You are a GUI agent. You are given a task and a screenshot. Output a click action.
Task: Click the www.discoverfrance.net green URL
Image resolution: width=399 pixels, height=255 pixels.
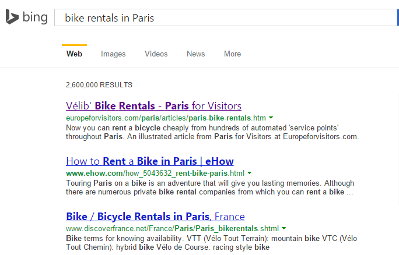(x=172, y=229)
